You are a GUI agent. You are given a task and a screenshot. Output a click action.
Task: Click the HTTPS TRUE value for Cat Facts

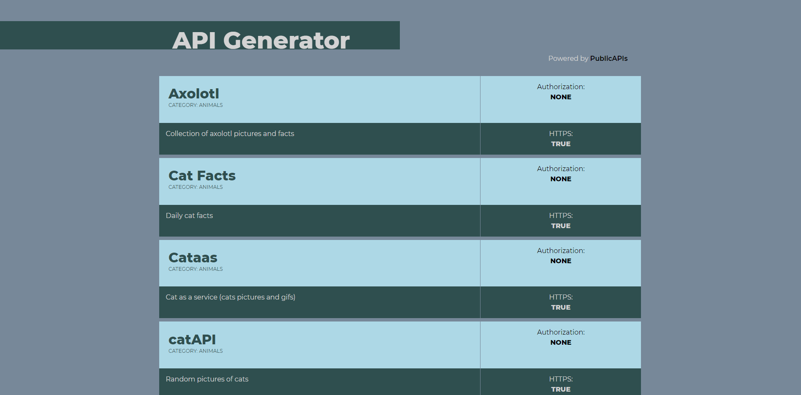coord(561,226)
